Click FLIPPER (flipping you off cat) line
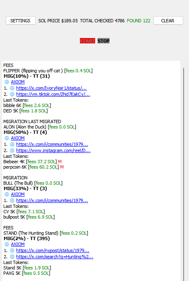This screenshot has width=189, height=281. [x=48, y=71]
